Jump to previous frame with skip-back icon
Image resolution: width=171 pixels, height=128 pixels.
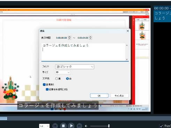tap(55, 126)
